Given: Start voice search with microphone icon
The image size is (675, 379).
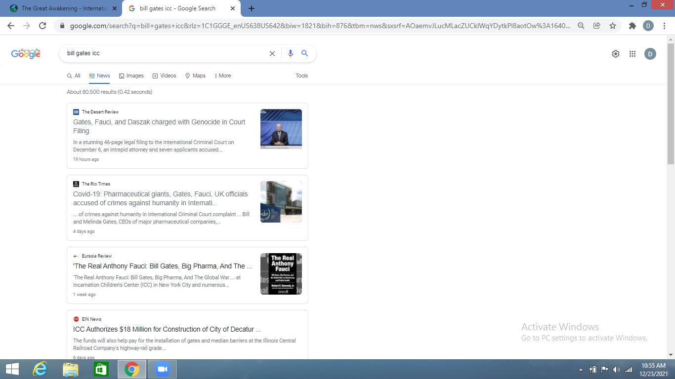Looking at the screenshot, I should tap(291, 53).
